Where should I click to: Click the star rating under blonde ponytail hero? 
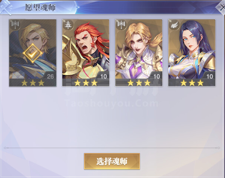[139, 83]
